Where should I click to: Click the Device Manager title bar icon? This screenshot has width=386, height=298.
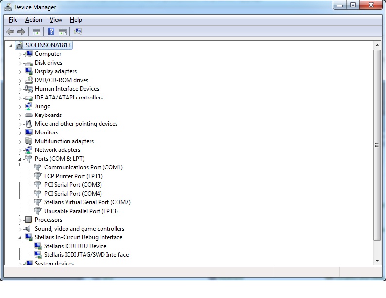coord(8,7)
